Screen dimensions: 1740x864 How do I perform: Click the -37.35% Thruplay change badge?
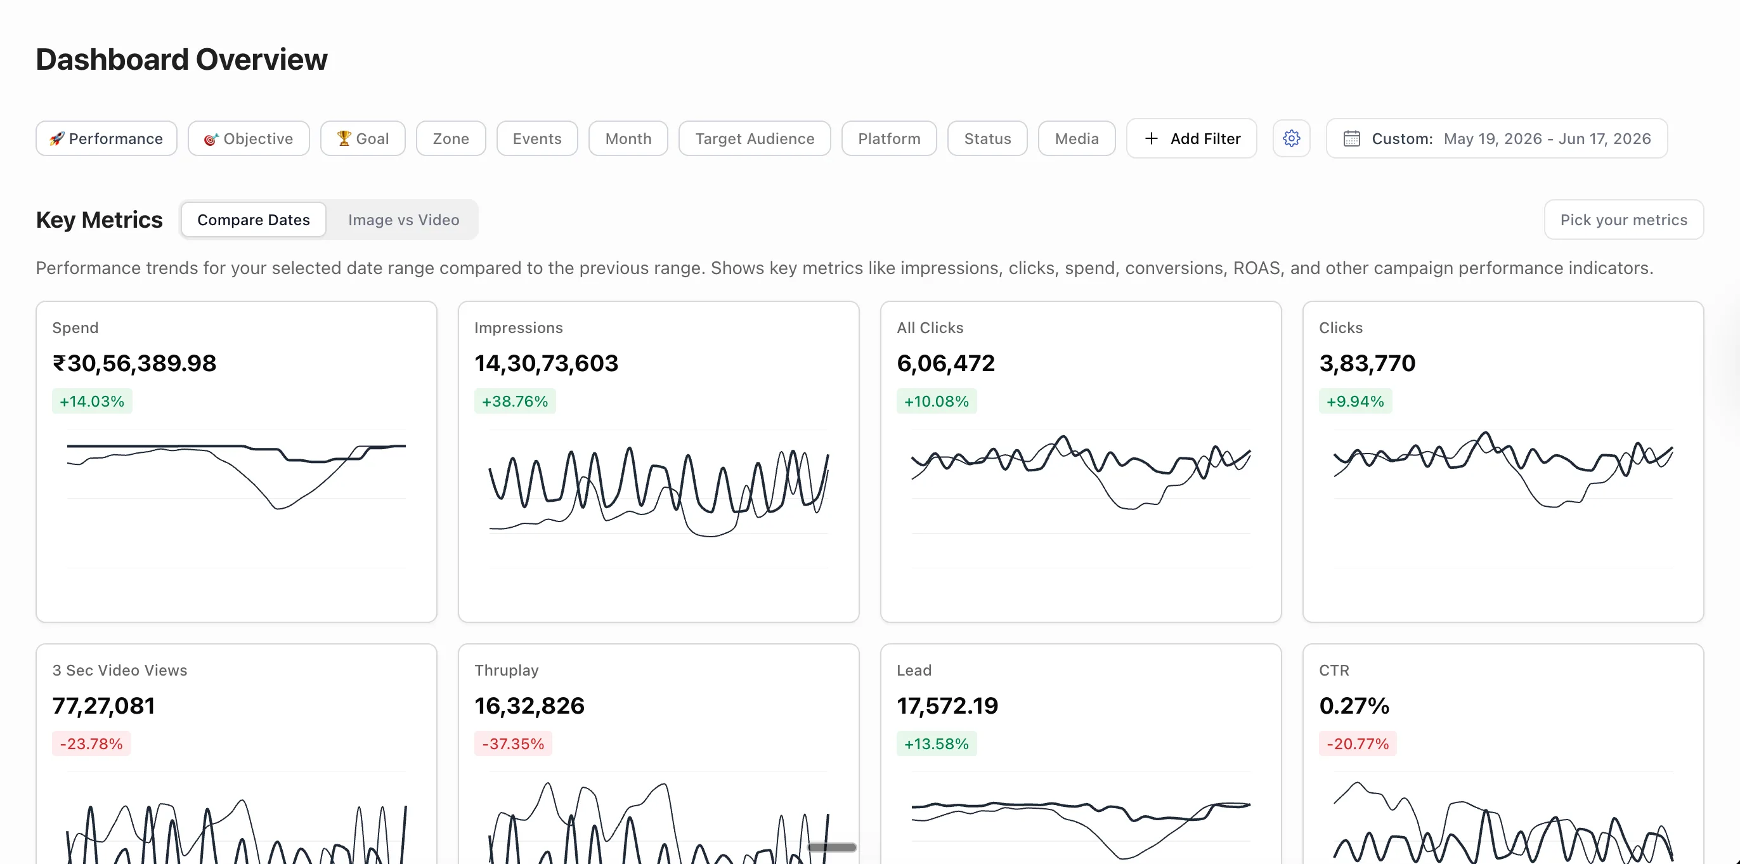click(x=512, y=743)
